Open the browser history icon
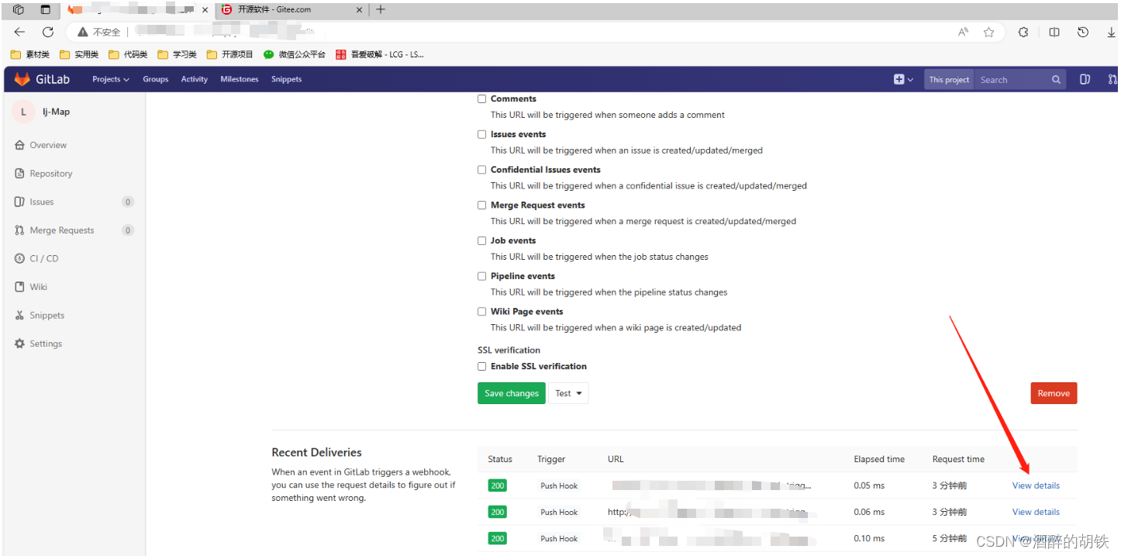Screen dimensions: 1121x556 [x=1083, y=32]
